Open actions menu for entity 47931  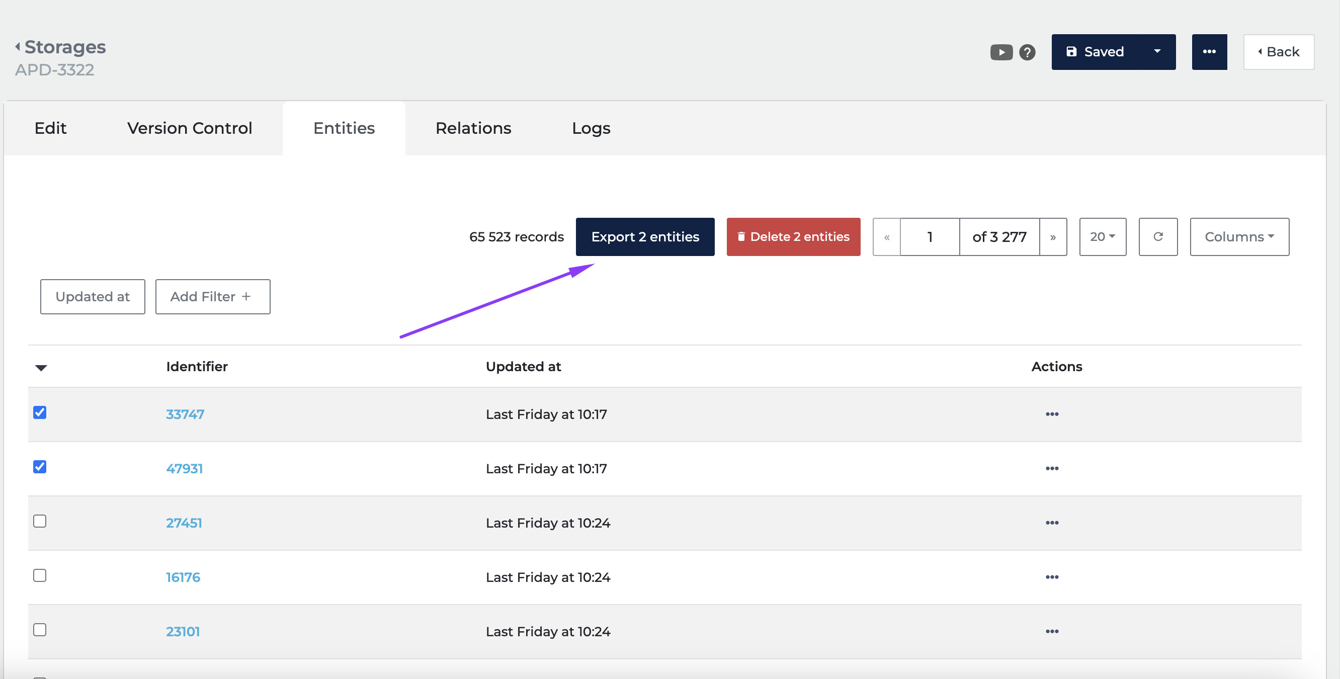pos(1052,468)
